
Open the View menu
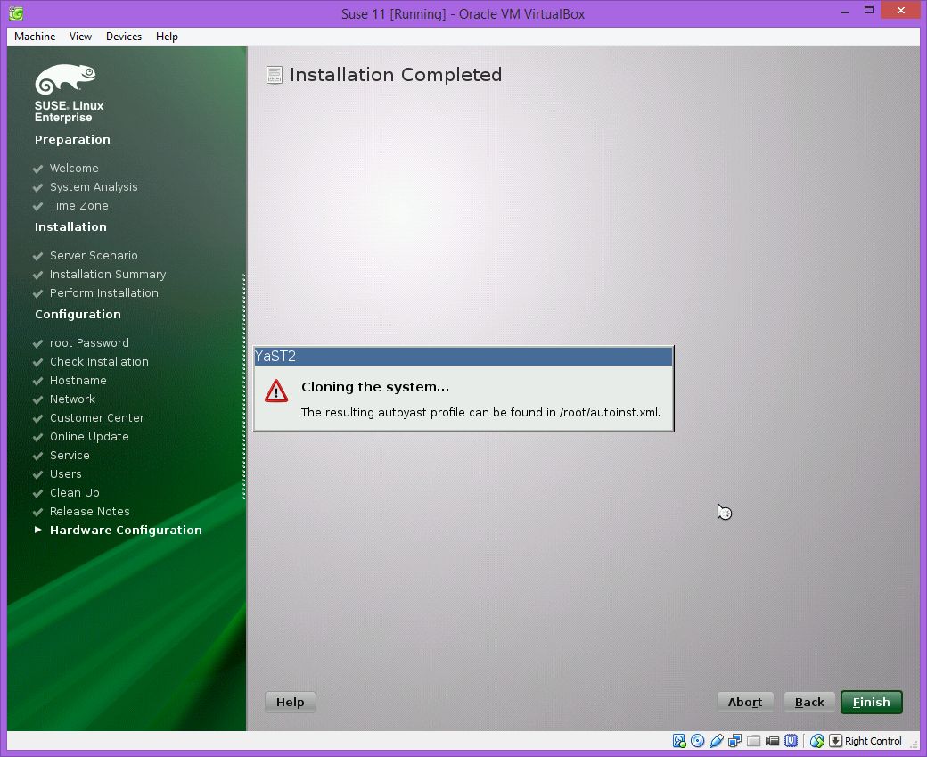(x=80, y=36)
